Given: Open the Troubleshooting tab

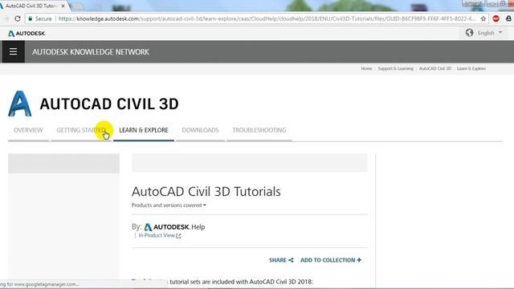Looking at the screenshot, I should click(259, 130).
